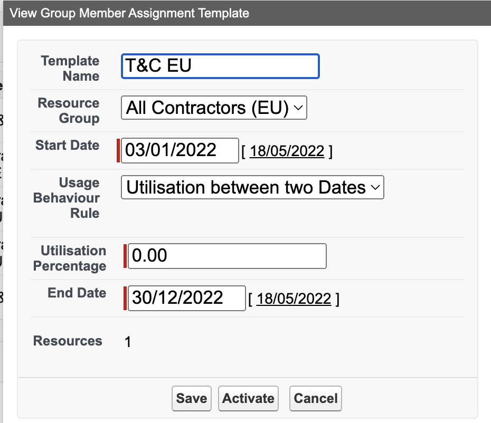Click the Save button
491x423 pixels.
[x=191, y=398]
